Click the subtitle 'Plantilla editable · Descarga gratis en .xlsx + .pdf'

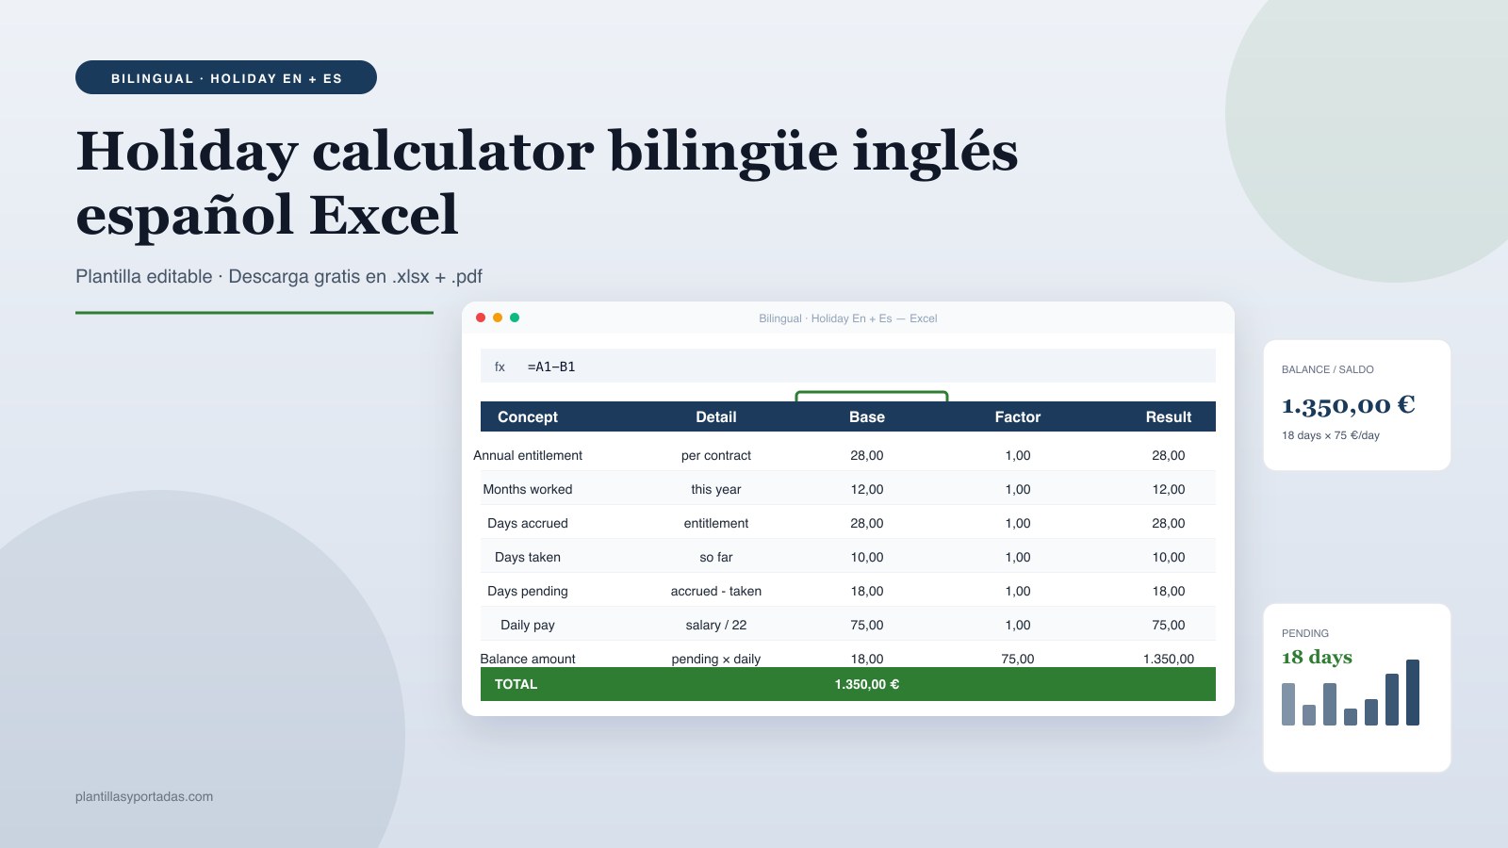click(279, 276)
